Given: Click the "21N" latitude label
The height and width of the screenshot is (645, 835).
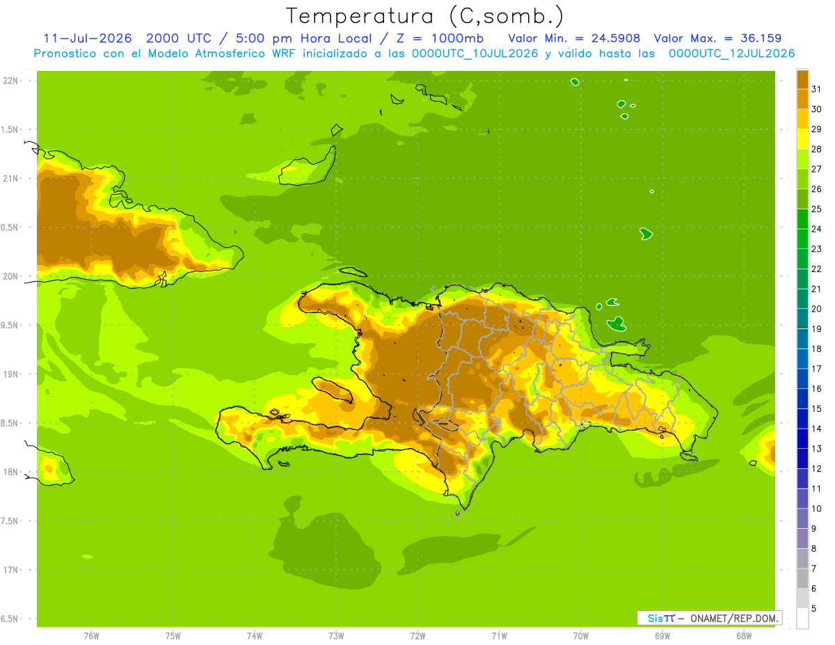Looking at the screenshot, I should point(11,178).
